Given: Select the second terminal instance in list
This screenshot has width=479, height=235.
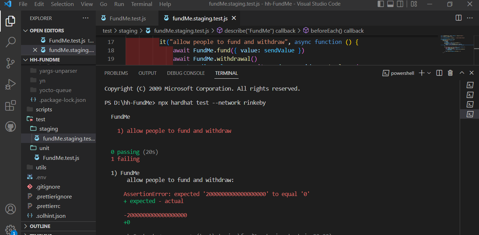Looking at the screenshot, I should (x=470, y=95).
